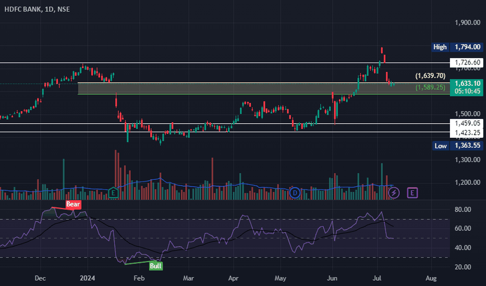Click the RSI 80.00 axis label
The height and width of the screenshot is (286, 486).
click(463, 210)
